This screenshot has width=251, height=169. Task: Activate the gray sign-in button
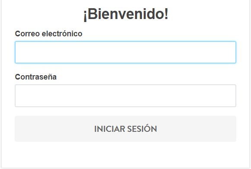point(125,129)
